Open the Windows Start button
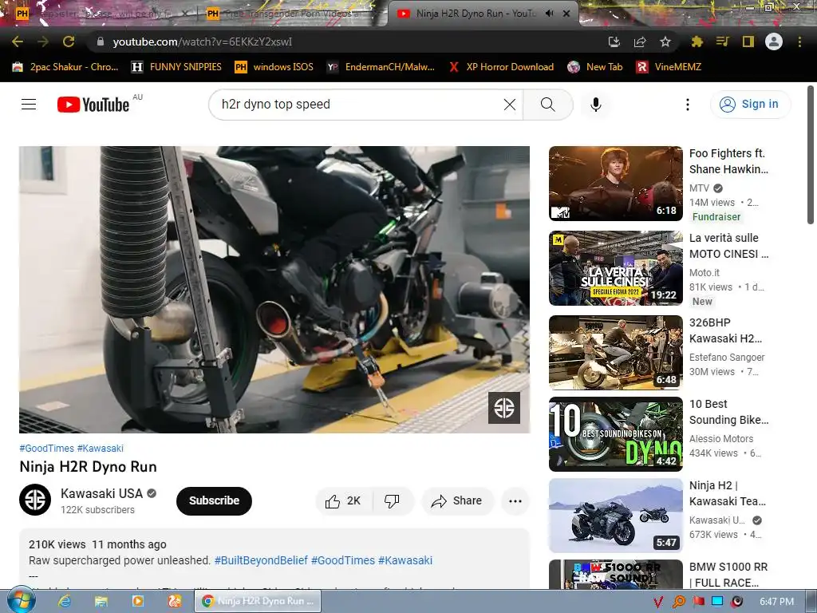 tap(21, 601)
